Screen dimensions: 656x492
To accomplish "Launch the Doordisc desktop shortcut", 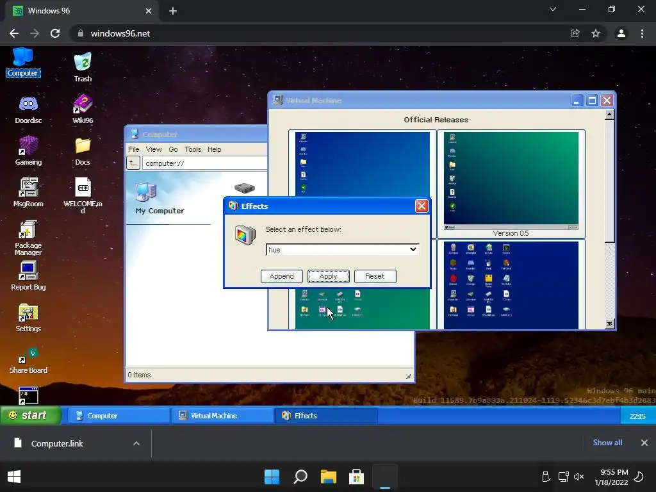I will click(28, 109).
